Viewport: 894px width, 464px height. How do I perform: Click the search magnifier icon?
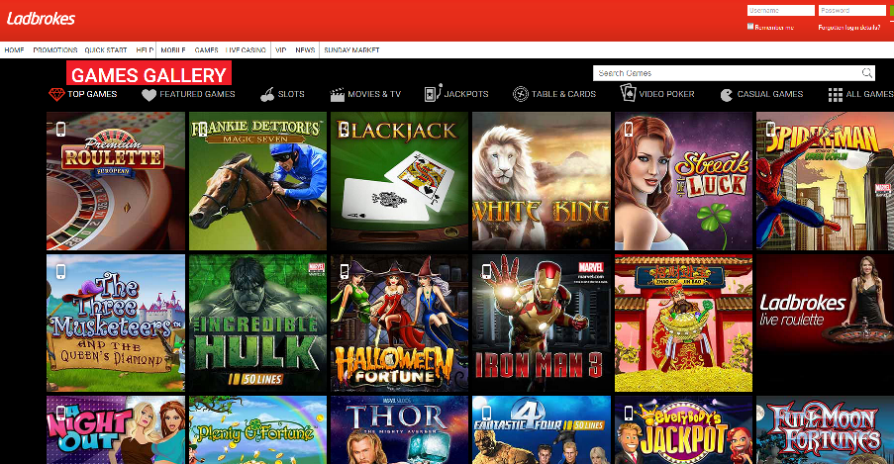pos(866,73)
